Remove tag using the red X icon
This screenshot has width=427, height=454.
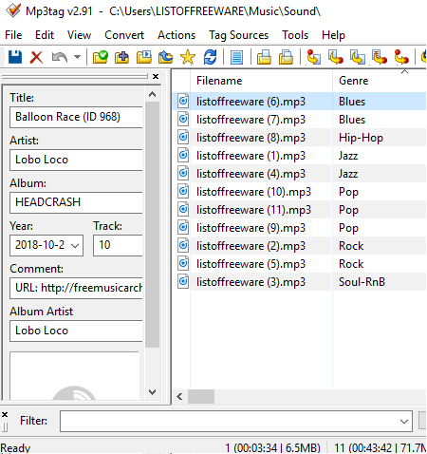[36, 58]
